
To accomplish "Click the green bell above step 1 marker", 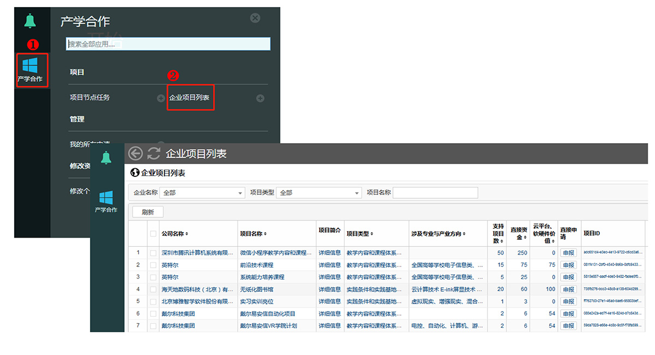I will coord(29,22).
